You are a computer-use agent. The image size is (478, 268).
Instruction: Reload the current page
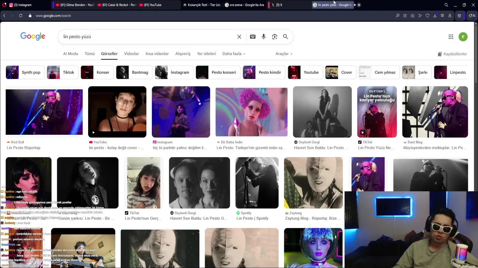[x=21, y=16]
